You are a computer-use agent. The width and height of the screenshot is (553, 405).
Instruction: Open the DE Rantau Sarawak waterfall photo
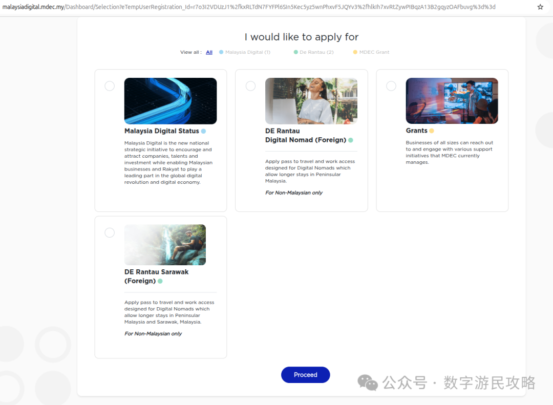pyautogui.click(x=165, y=245)
